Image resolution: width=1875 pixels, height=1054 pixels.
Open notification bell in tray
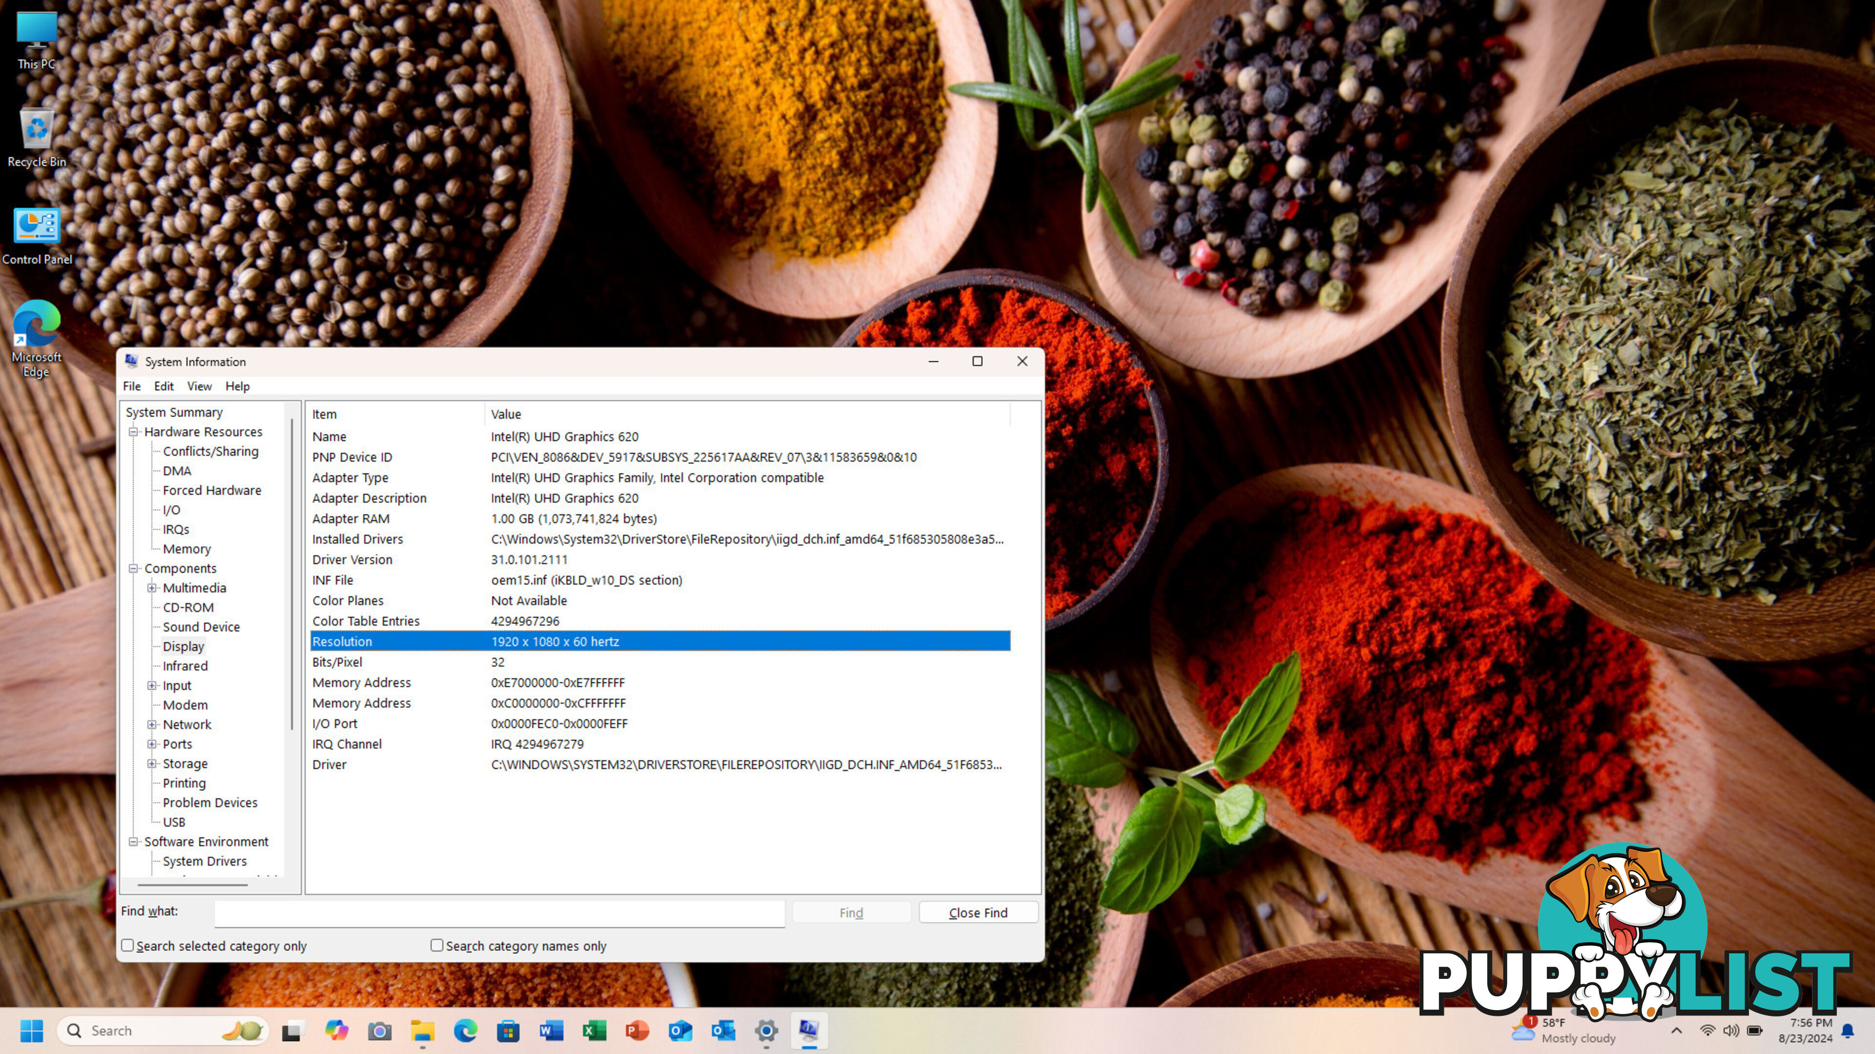[1848, 1031]
